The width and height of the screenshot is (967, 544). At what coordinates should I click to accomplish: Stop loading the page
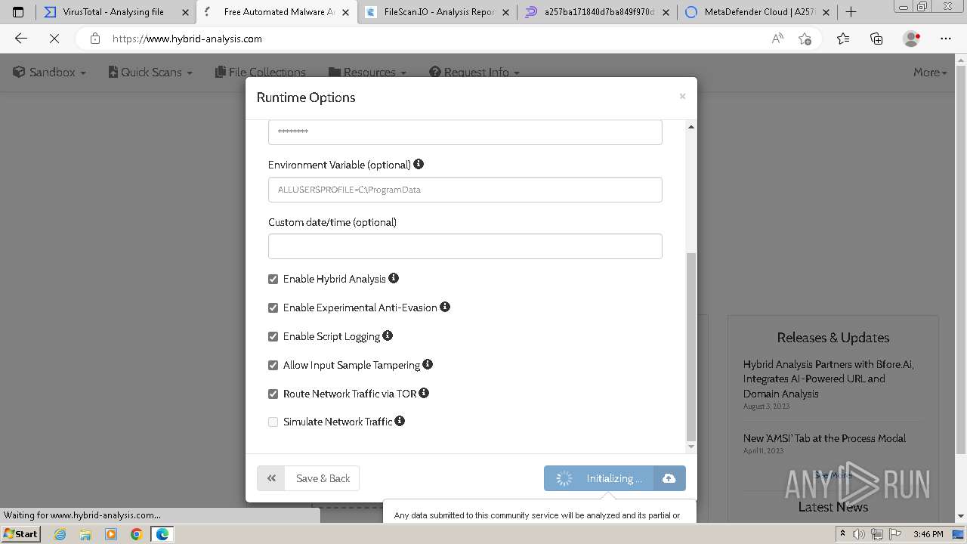click(x=54, y=39)
